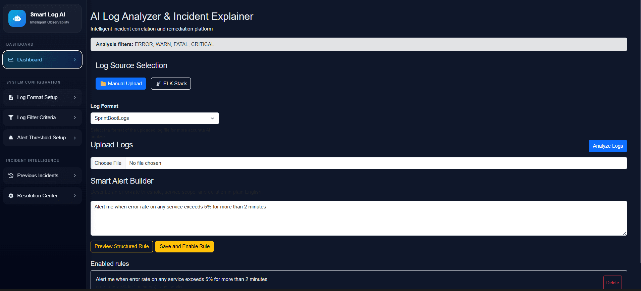This screenshot has width=641, height=291.
Task: Open Log Filter Criteria page
Action: tap(42, 117)
